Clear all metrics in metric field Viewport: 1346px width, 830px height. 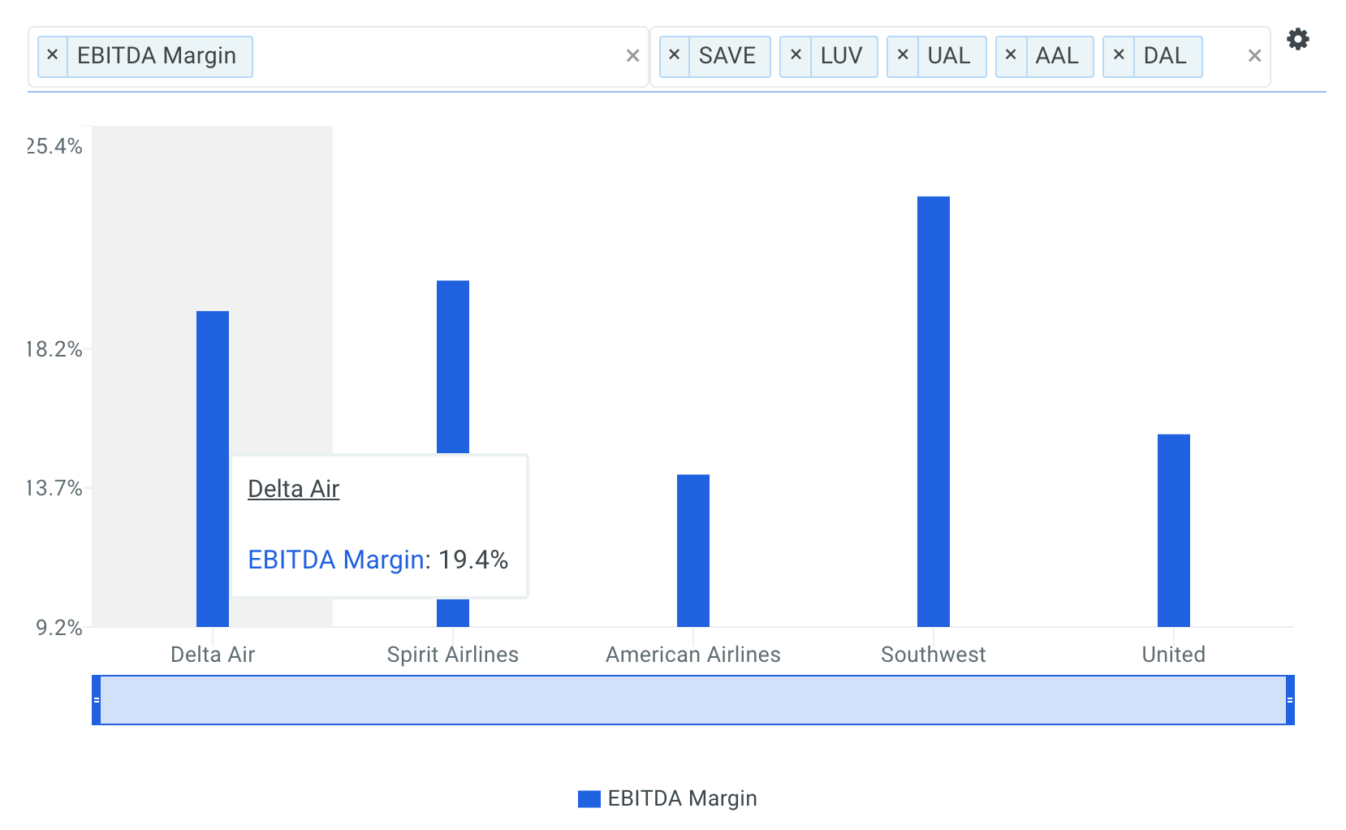pyautogui.click(x=632, y=56)
